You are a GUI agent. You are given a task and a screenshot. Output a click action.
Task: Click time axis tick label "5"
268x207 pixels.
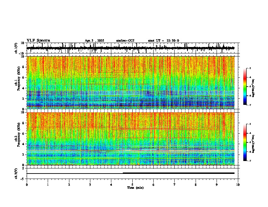pyautogui.click(x=132, y=185)
